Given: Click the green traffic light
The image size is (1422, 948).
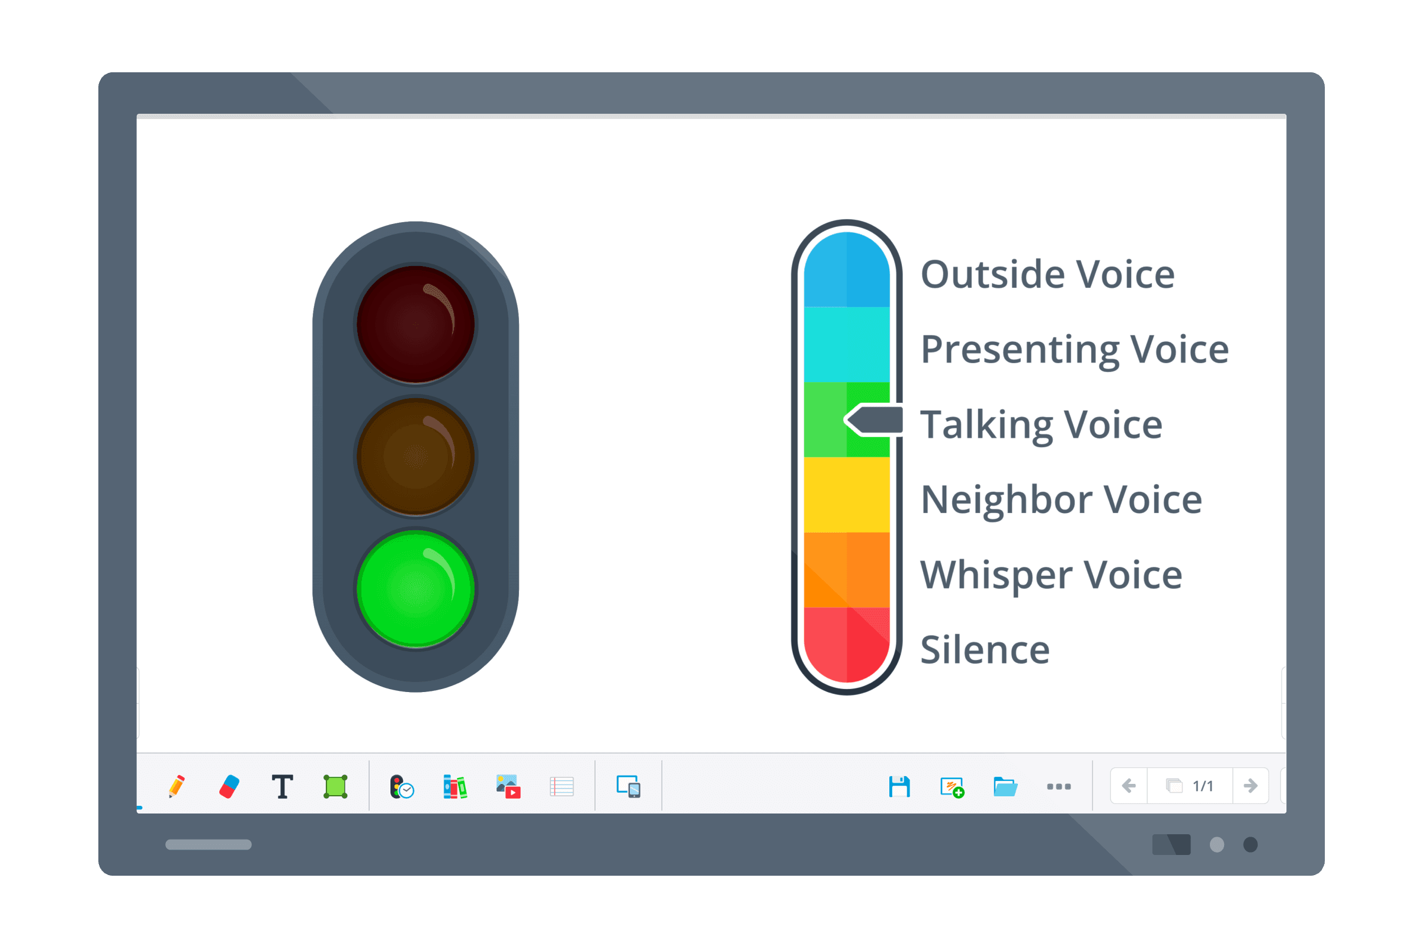Looking at the screenshot, I should point(415,589).
